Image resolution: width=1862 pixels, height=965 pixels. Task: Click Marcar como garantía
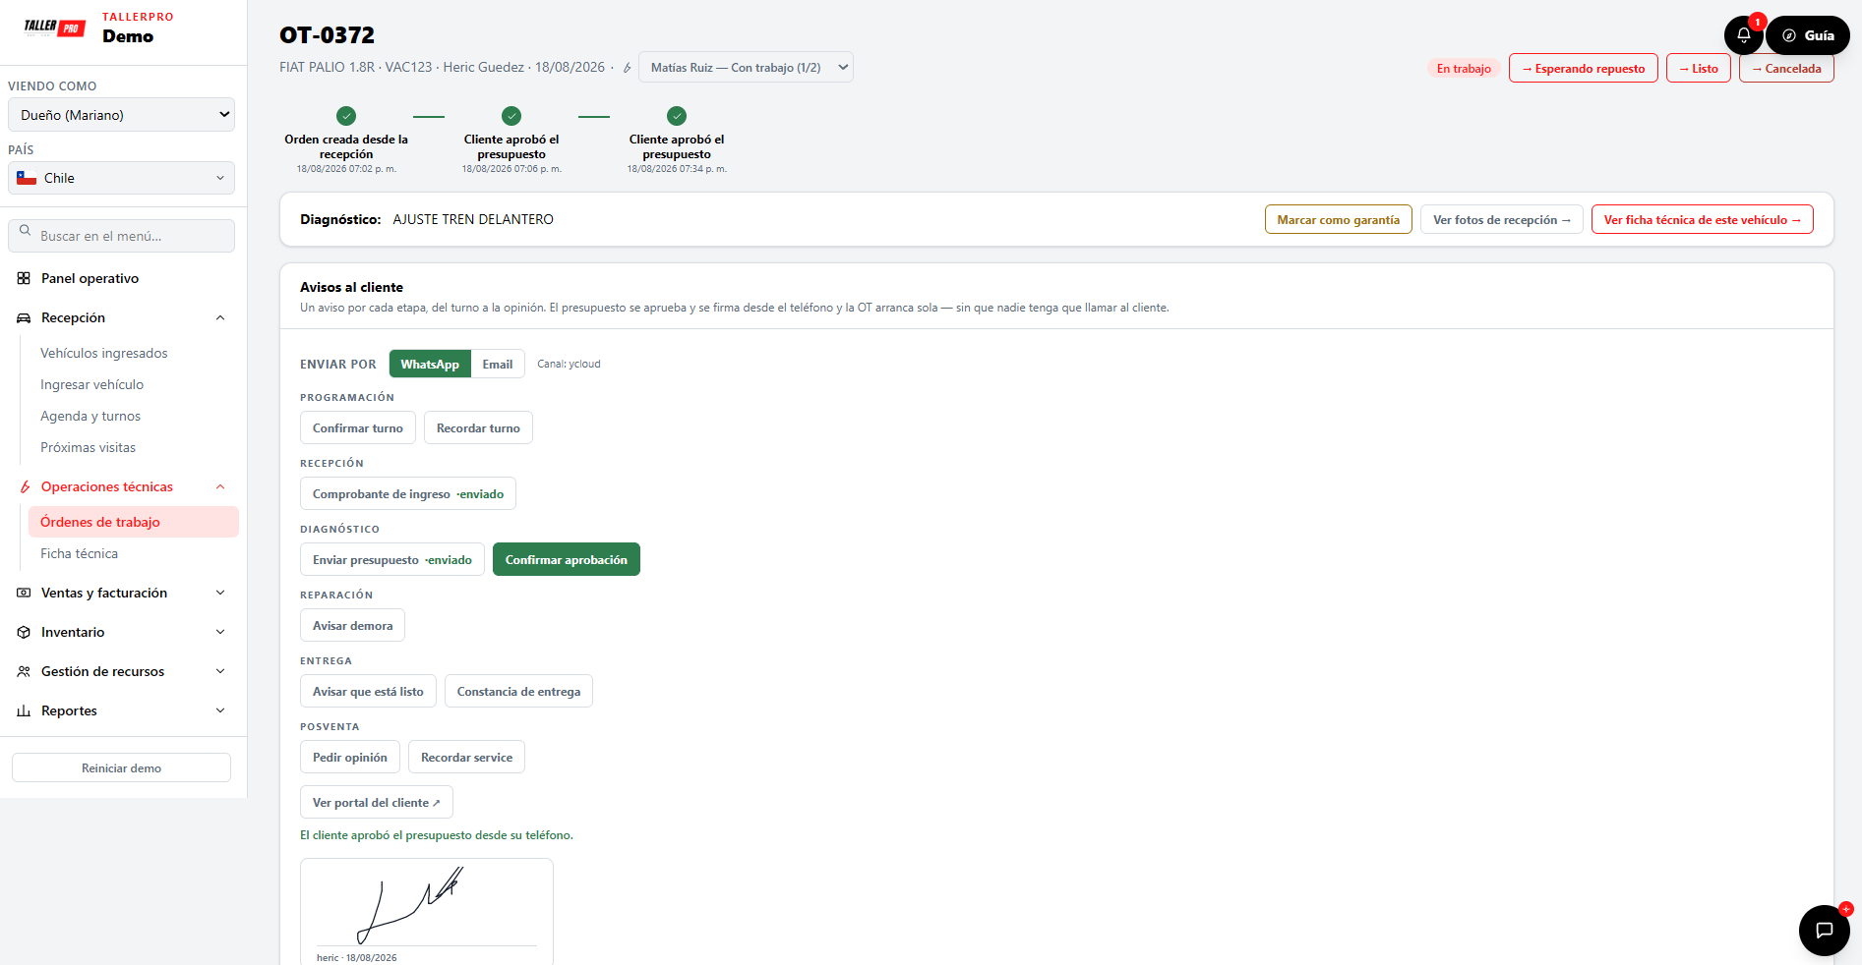coord(1338,219)
